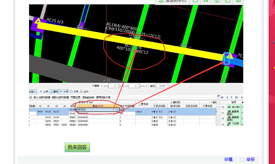Screen dimensions: 275x164
Task: Toggle the 中点 midpoint snap button
Action: (x=64, y=91)
